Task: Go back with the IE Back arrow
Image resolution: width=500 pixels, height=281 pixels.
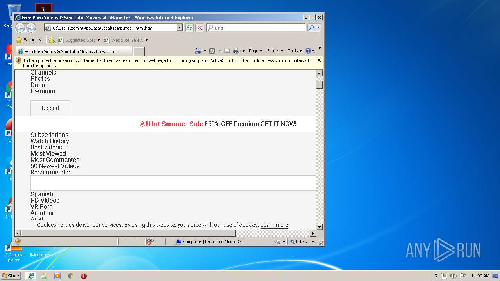Action: click(20, 28)
